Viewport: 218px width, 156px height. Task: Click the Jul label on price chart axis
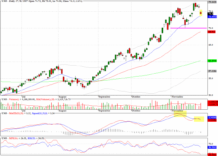tap(24, 97)
